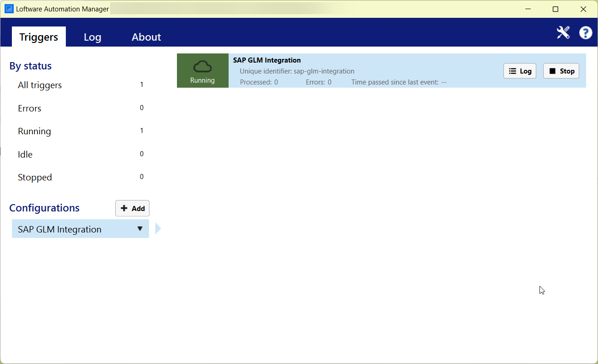Open help using the question mark icon
This screenshot has width=598, height=364.
coord(586,32)
